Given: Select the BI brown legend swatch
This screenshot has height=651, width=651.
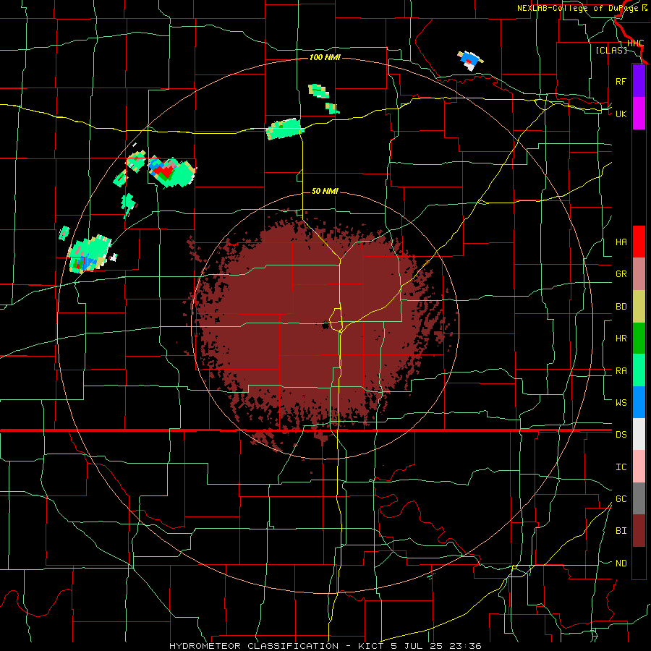Looking at the screenshot, I should (x=639, y=531).
